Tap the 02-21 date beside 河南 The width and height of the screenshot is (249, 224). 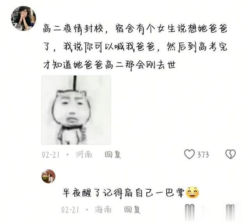(x=51, y=155)
